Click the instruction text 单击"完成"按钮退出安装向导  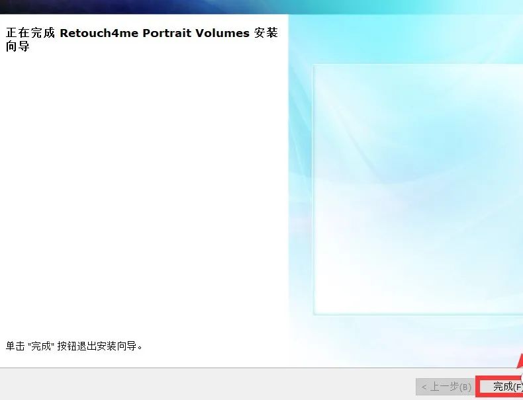(x=74, y=346)
